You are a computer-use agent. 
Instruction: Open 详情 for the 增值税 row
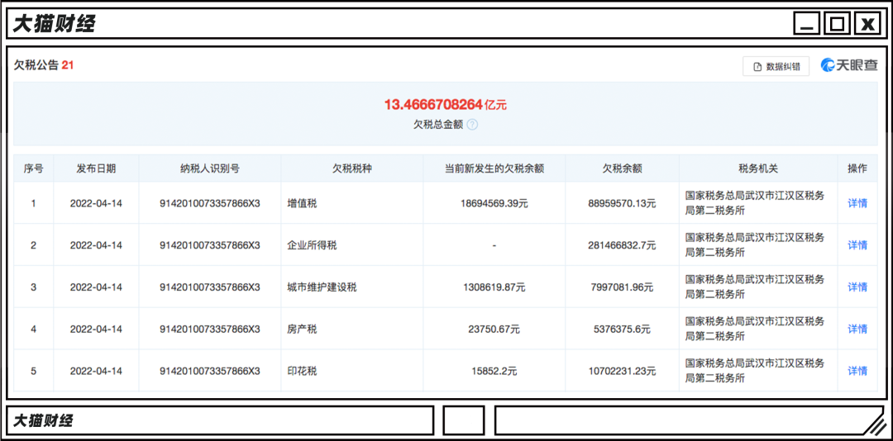click(857, 203)
